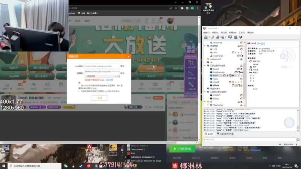The height and width of the screenshot is (169, 301).
Task: Select user birdfromsky in TeamSpeak tree
Action: coord(219,72)
